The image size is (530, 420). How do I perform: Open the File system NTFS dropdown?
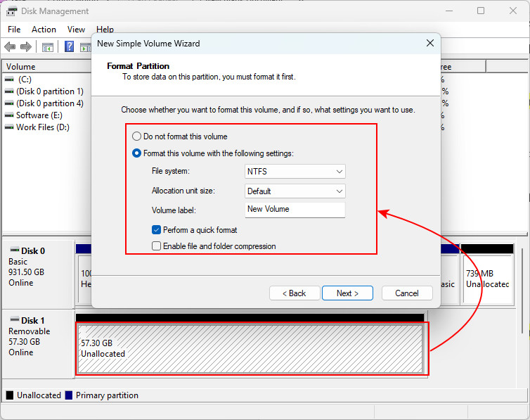coord(295,172)
